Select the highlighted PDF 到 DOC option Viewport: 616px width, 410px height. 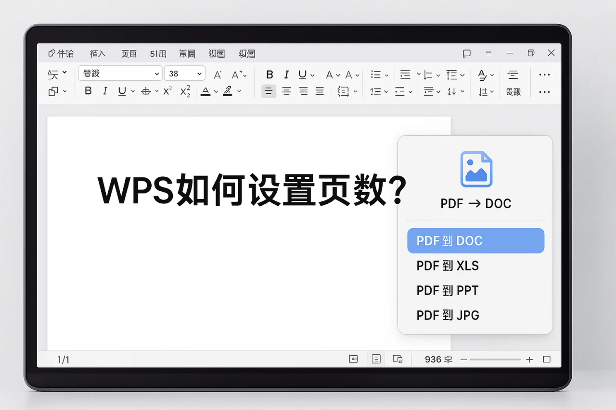(475, 240)
